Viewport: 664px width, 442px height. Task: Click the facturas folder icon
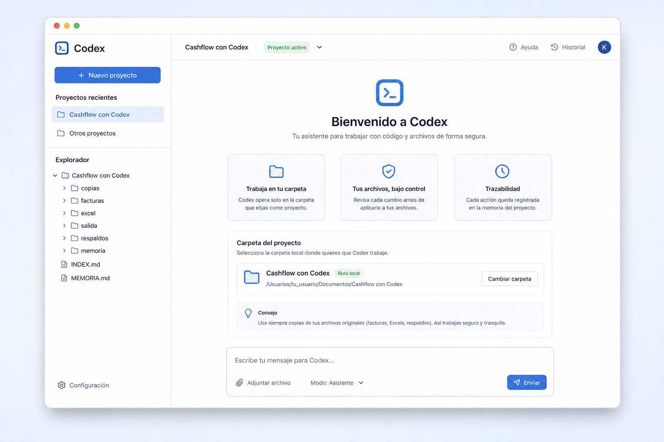point(75,201)
